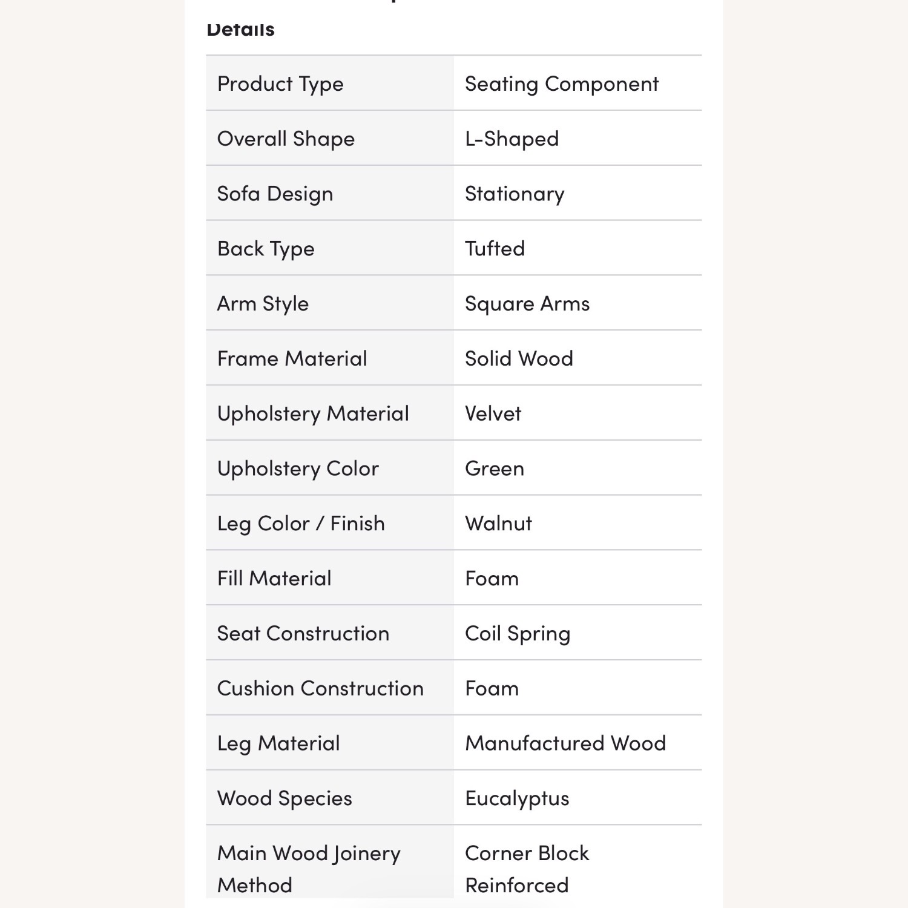Select the Seating Component value

tap(561, 84)
